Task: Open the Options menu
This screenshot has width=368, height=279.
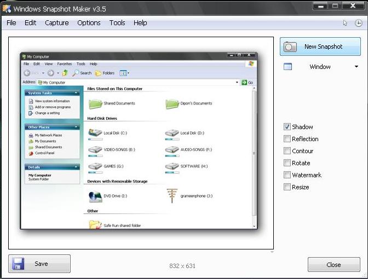Action: tap(89, 23)
